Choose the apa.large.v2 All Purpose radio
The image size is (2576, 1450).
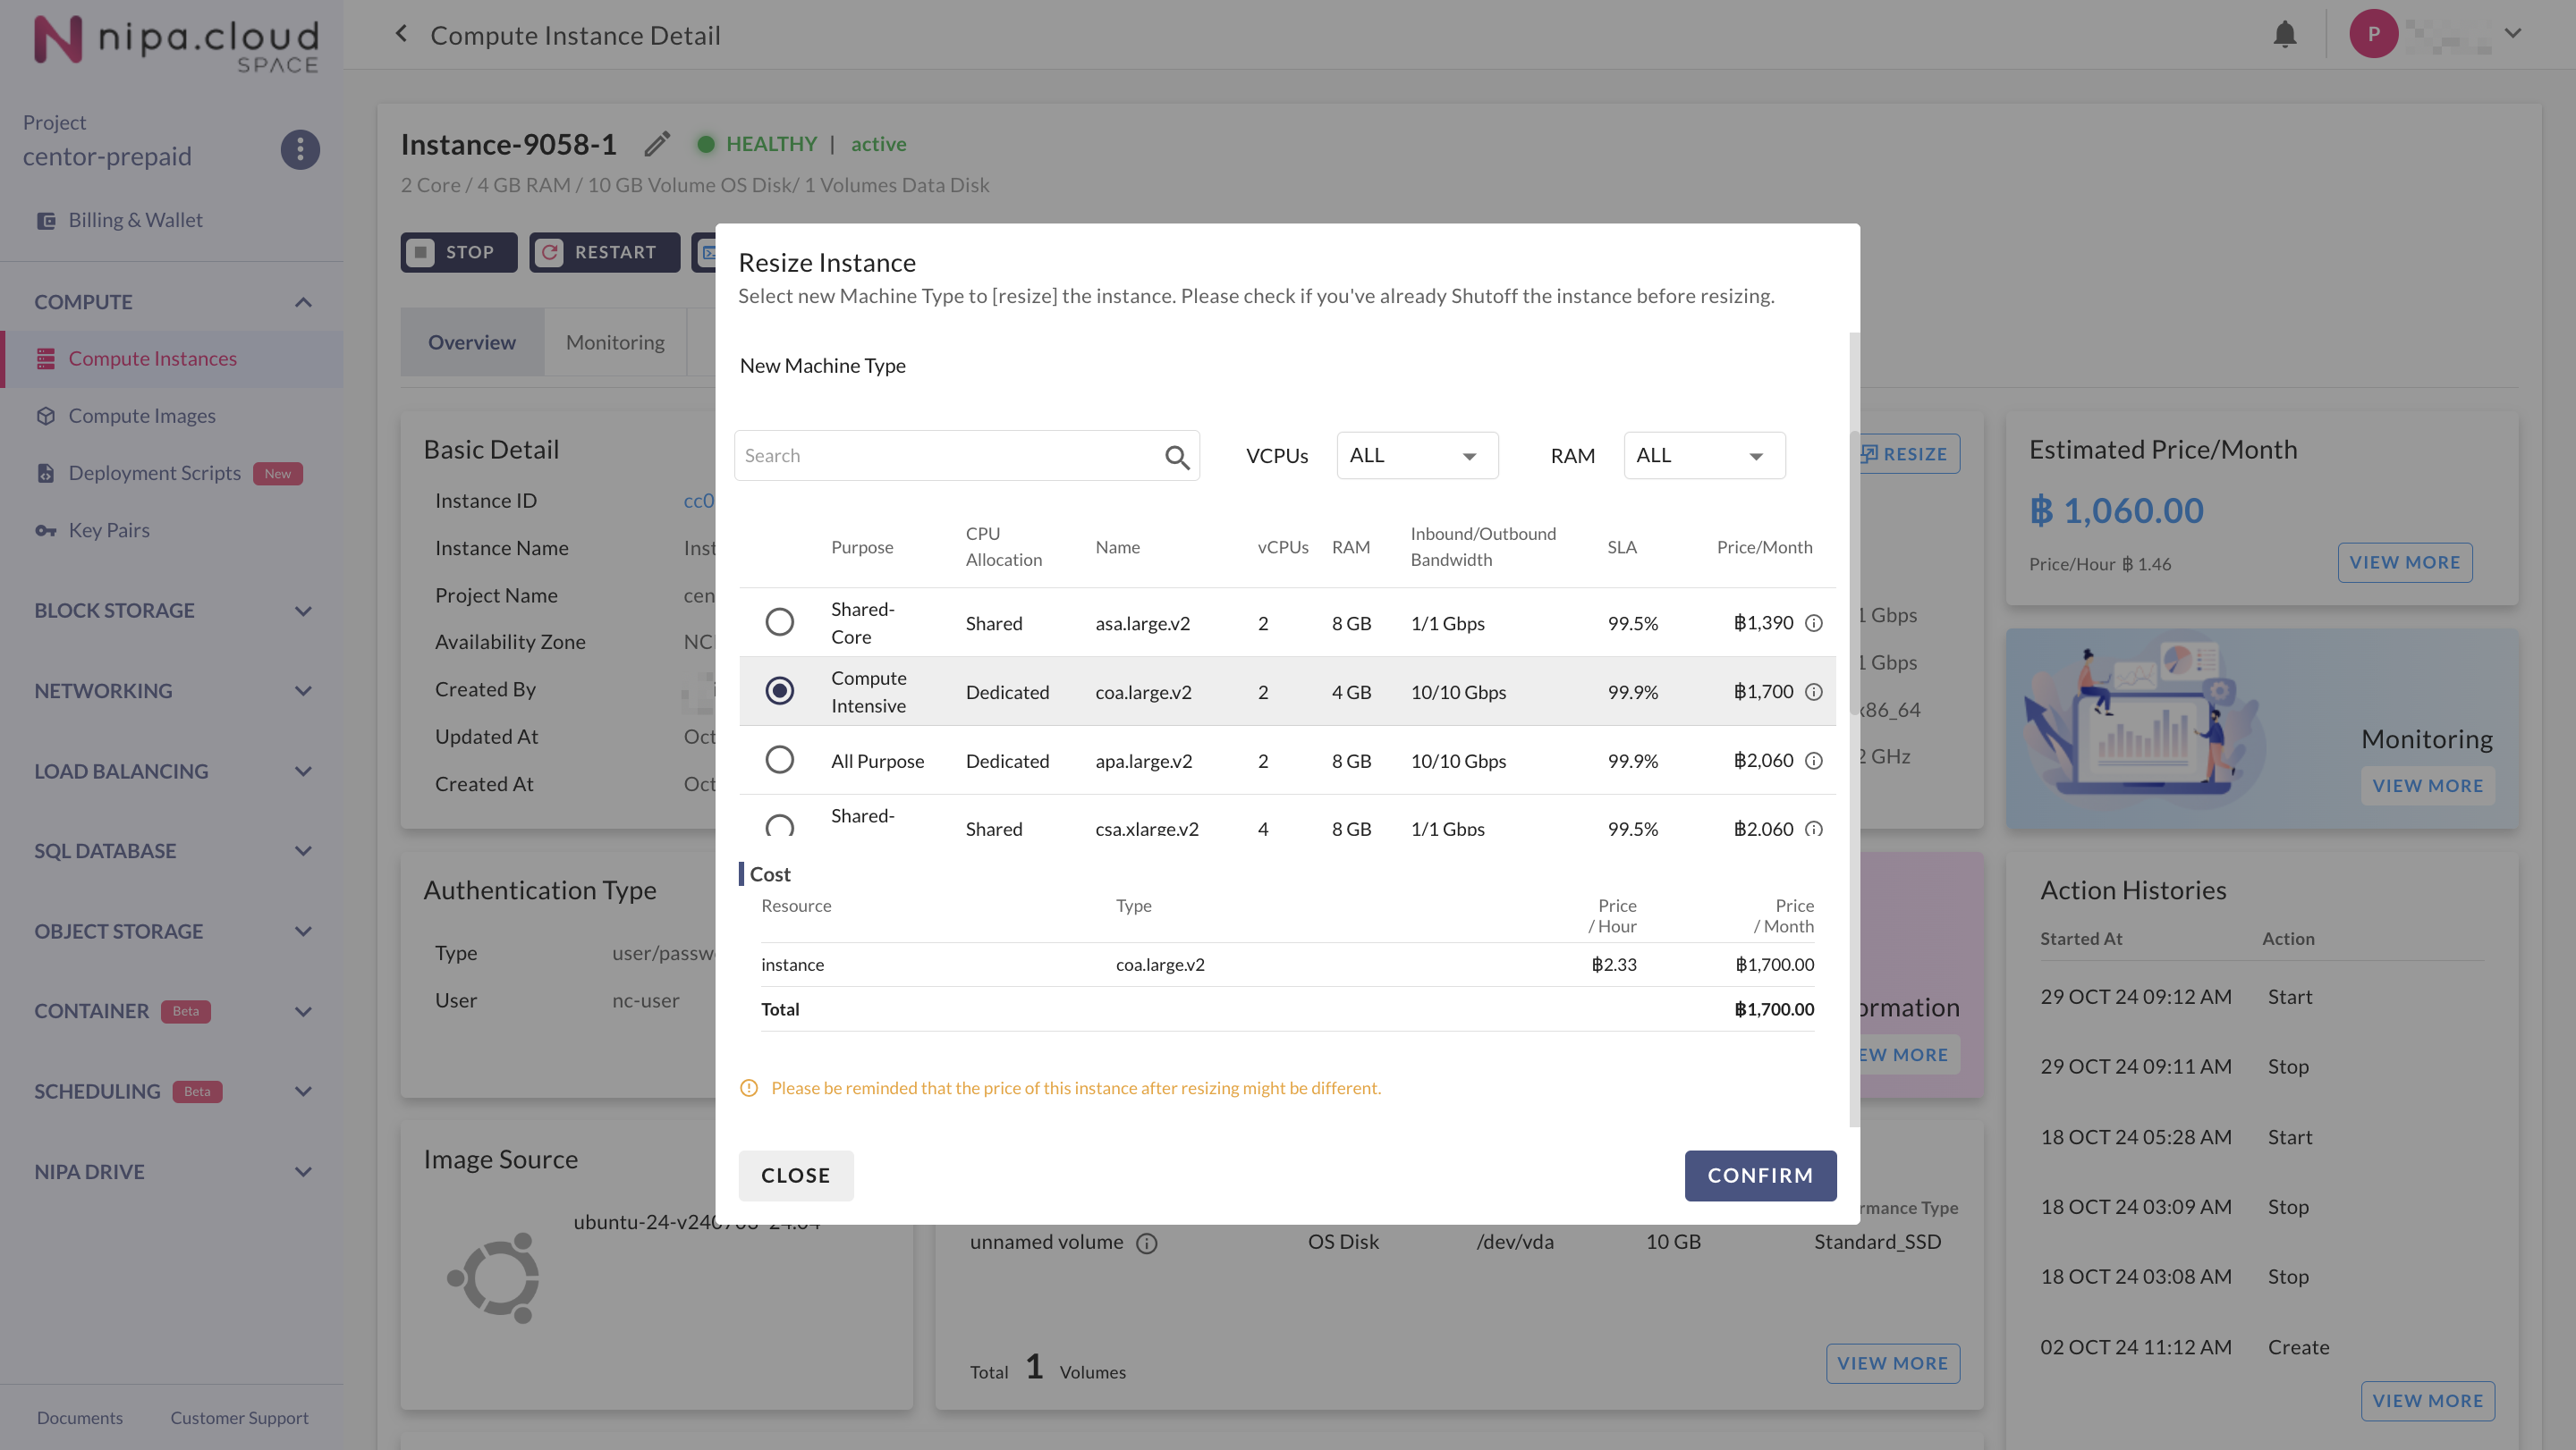coord(779,760)
